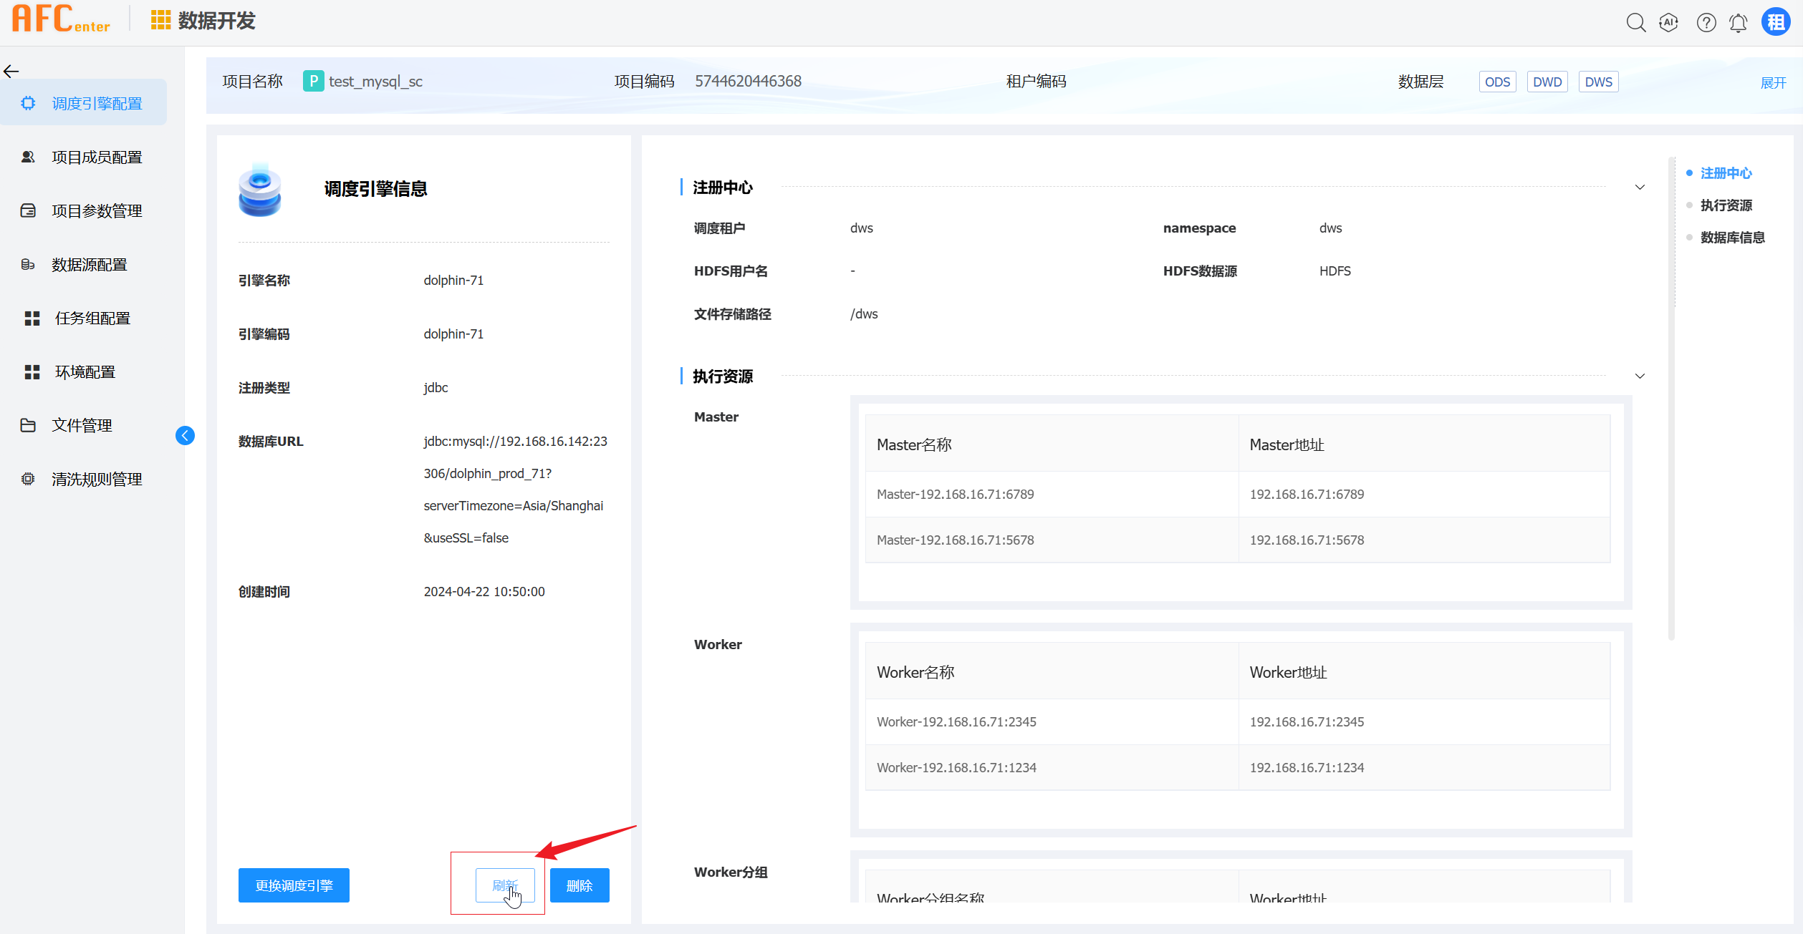Click the 更换调度引擎 button

pyautogui.click(x=294, y=885)
